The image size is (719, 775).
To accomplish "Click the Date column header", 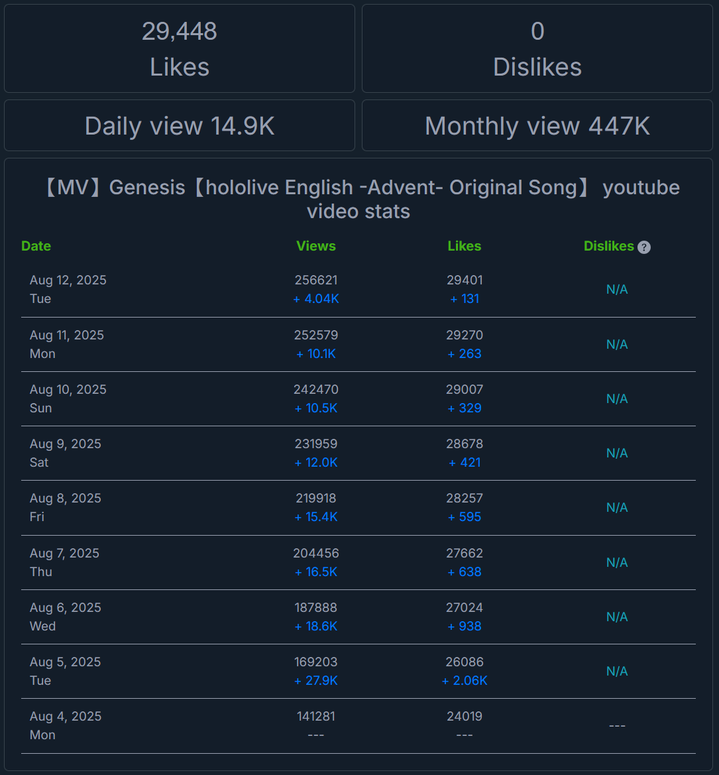I will pos(36,246).
